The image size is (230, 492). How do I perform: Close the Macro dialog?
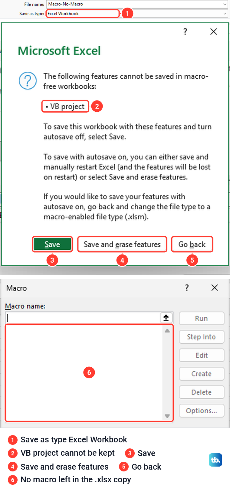(x=215, y=288)
